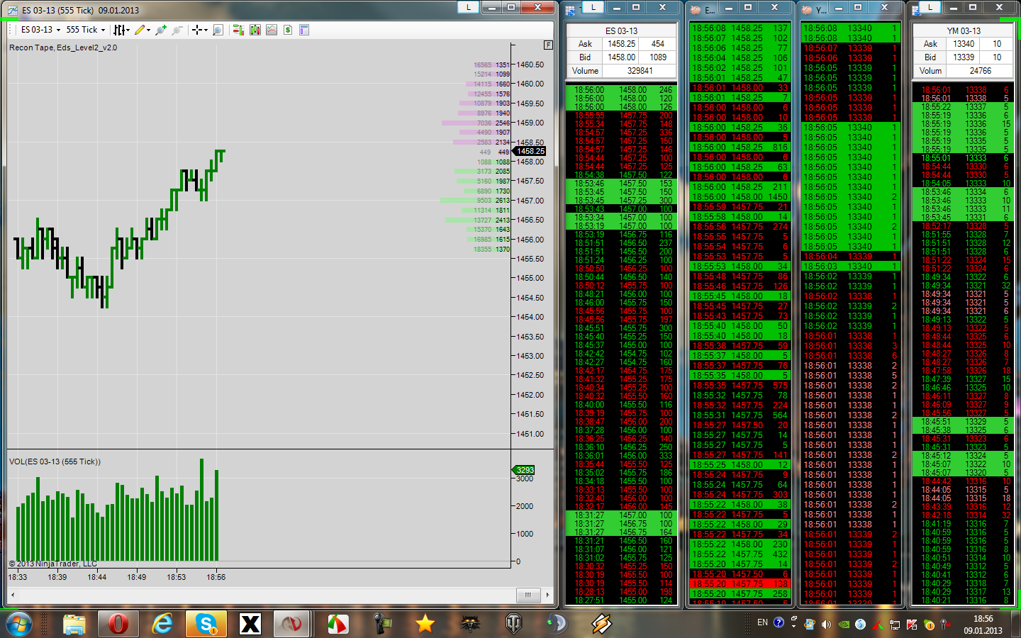Open the chart properties panel icon
Image resolution: width=1021 pixels, height=638 pixels.
tap(304, 30)
